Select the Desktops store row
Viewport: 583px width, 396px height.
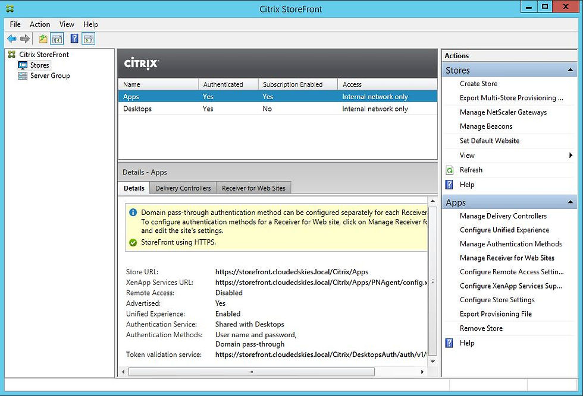[278, 109]
